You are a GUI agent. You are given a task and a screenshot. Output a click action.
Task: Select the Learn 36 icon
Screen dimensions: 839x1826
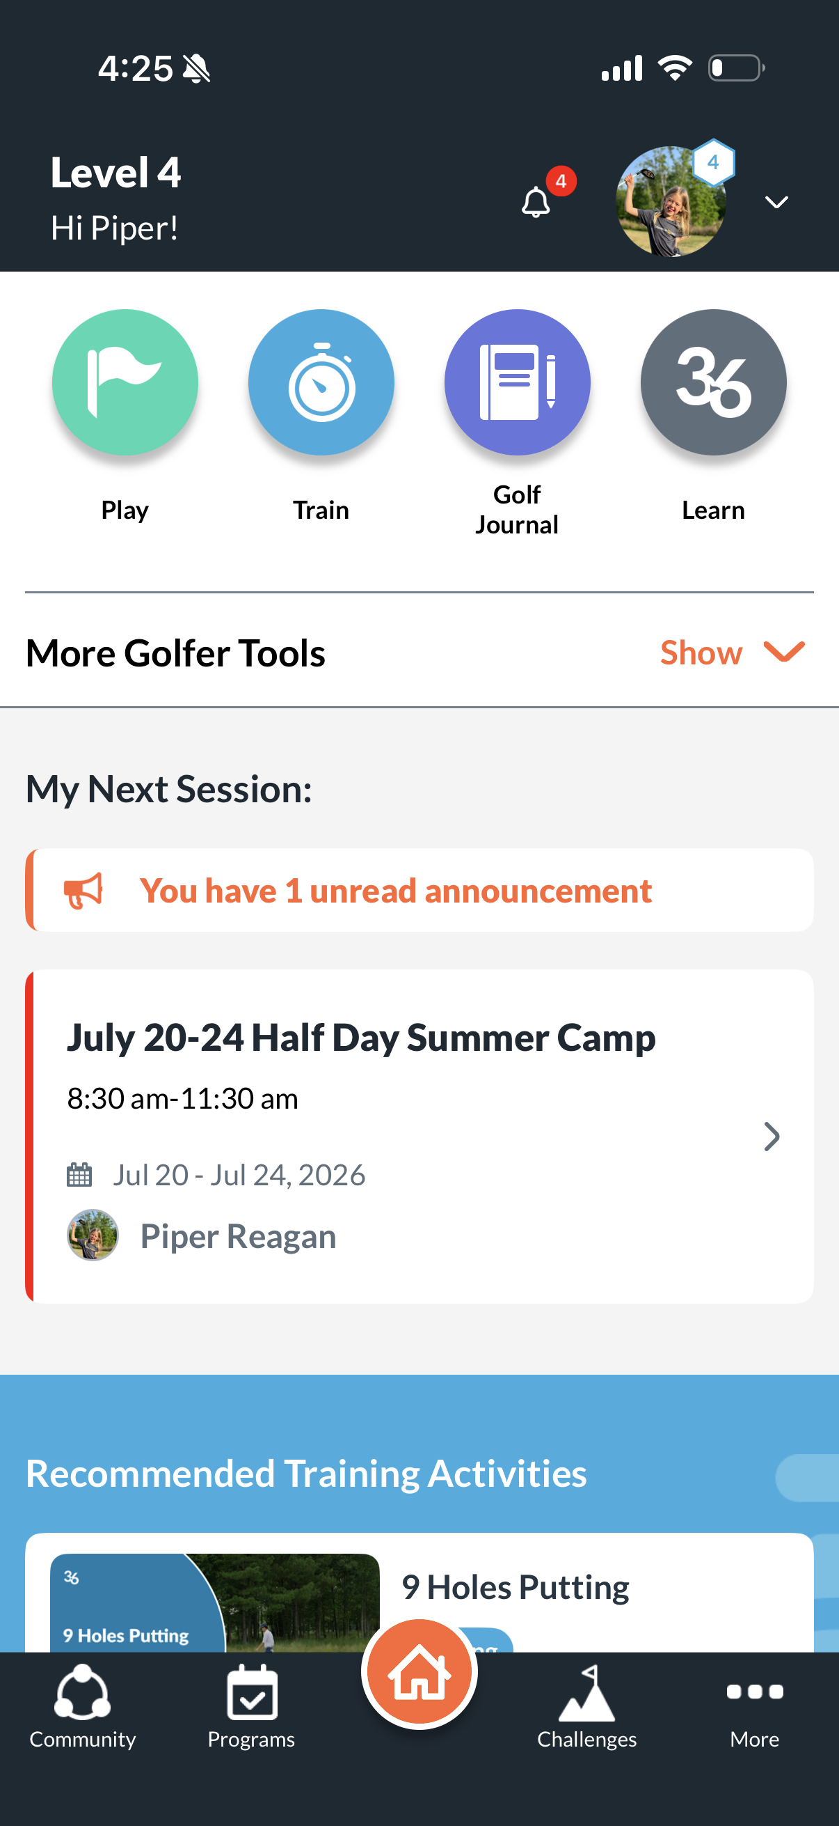pos(713,382)
